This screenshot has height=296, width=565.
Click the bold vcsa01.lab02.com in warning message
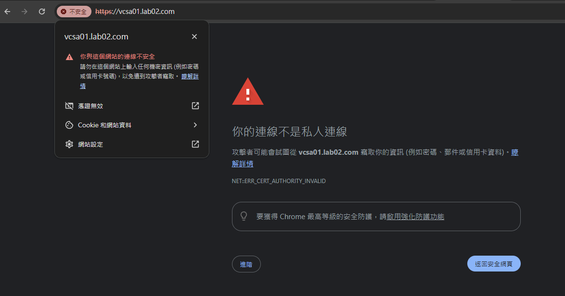click(x=328, y=152)
